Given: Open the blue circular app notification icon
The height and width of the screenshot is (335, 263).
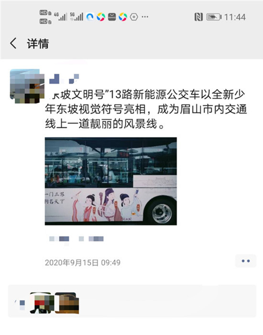Looking at the screenshot, I should click(90, 17).
